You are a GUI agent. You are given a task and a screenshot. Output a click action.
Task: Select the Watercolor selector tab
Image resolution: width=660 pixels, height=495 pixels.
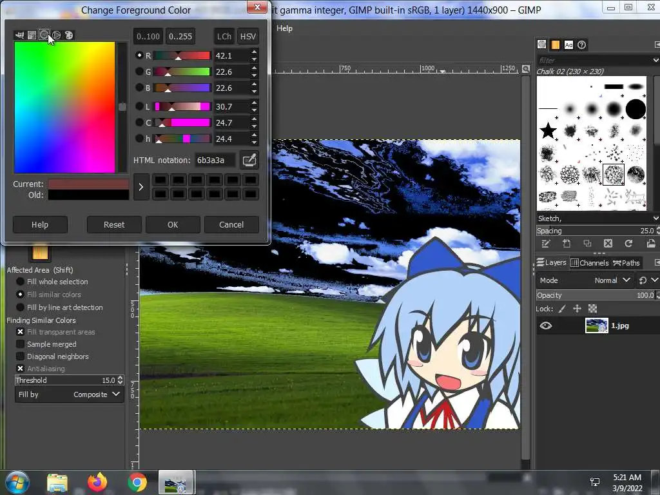[44, 35]
